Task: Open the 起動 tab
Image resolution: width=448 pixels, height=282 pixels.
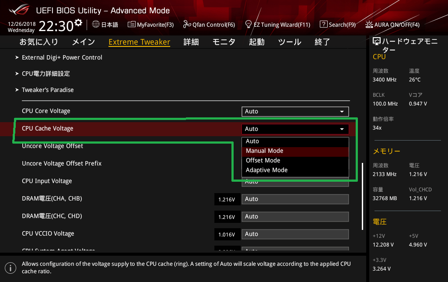Action: pyautogui.click(x=256, y=42)
